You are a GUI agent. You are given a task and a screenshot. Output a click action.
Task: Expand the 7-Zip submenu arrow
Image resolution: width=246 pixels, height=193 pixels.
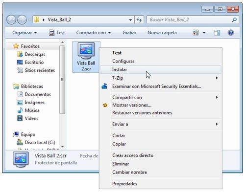pyautogui.click(x=217, y=78)
